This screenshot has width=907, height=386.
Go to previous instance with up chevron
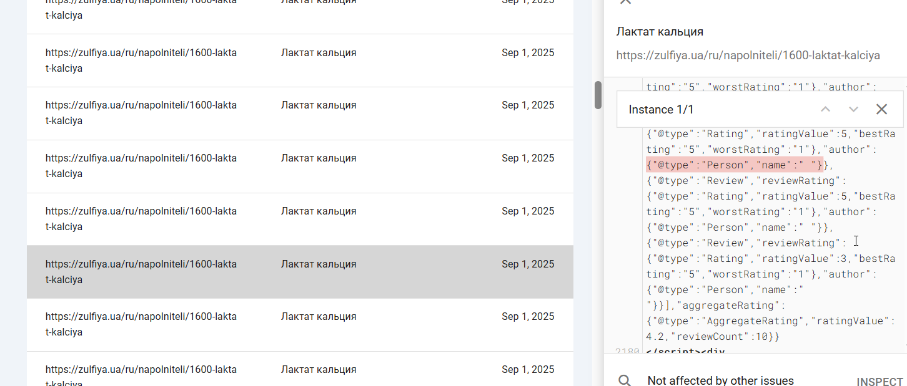click(x=825, y=110)
